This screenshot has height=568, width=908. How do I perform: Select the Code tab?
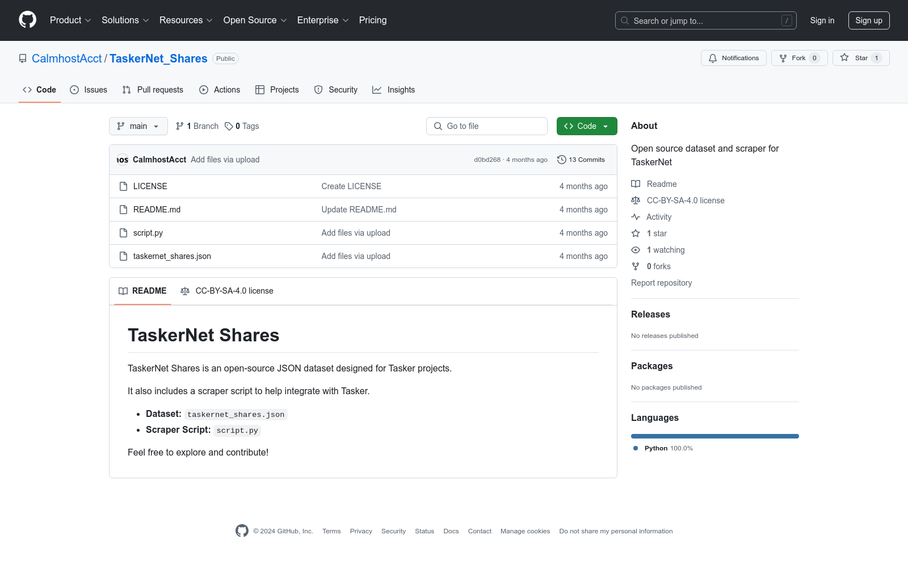pyautogui.click(x=40, y=90)
